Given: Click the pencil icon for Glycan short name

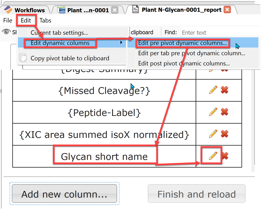Looking at the screenshot, I should (213, 156).
